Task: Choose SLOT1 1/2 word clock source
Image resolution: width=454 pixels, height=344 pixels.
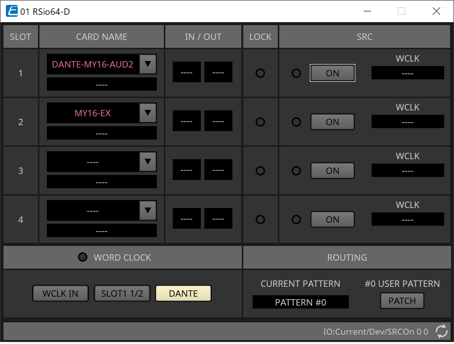Action: 122,294
